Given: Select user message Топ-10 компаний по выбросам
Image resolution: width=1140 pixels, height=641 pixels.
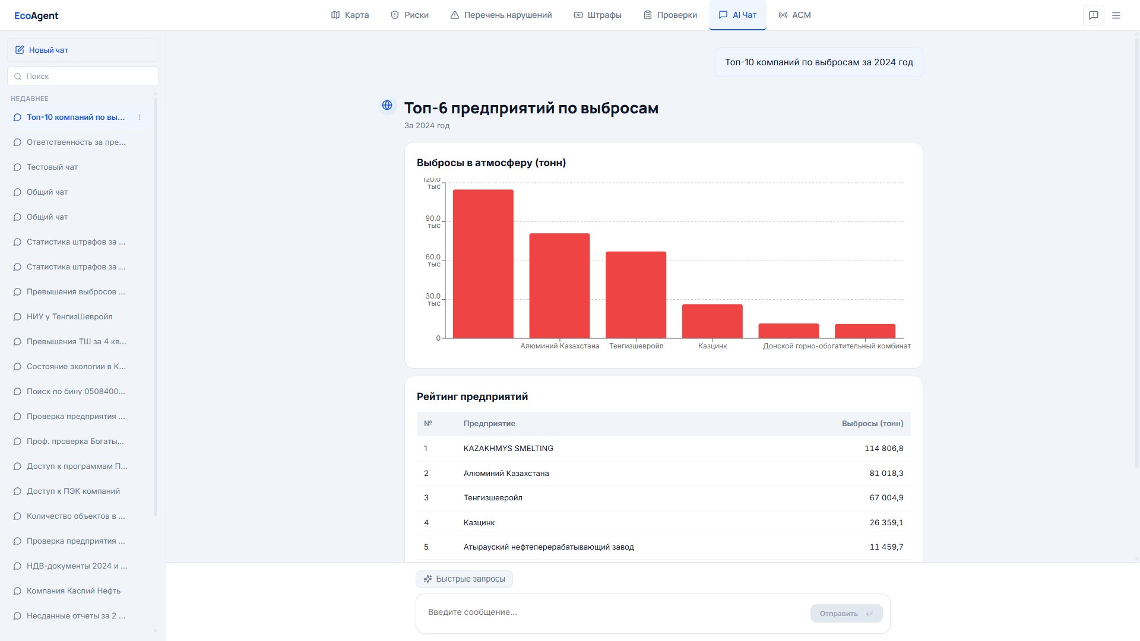Looking at the screenshot, I should pos(819,62).
